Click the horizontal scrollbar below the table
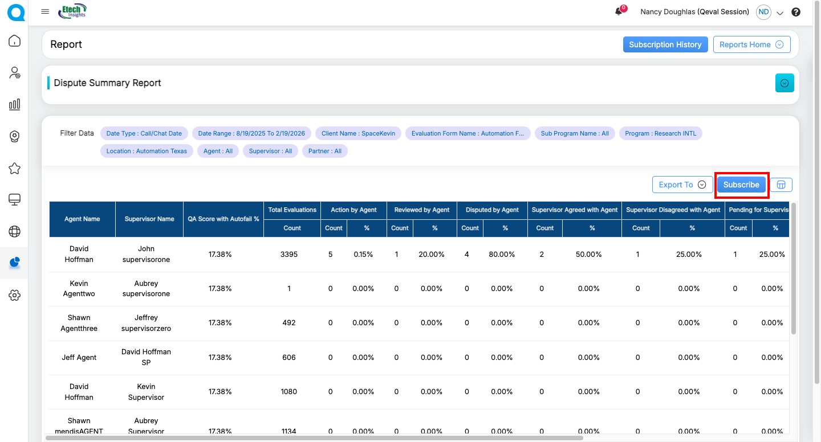This screenshot has height=442, width=821. [314, 438]
